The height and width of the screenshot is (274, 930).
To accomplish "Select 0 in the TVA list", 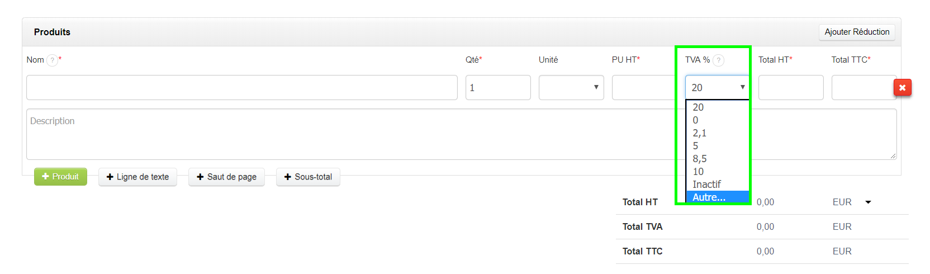I will [696, 120].
